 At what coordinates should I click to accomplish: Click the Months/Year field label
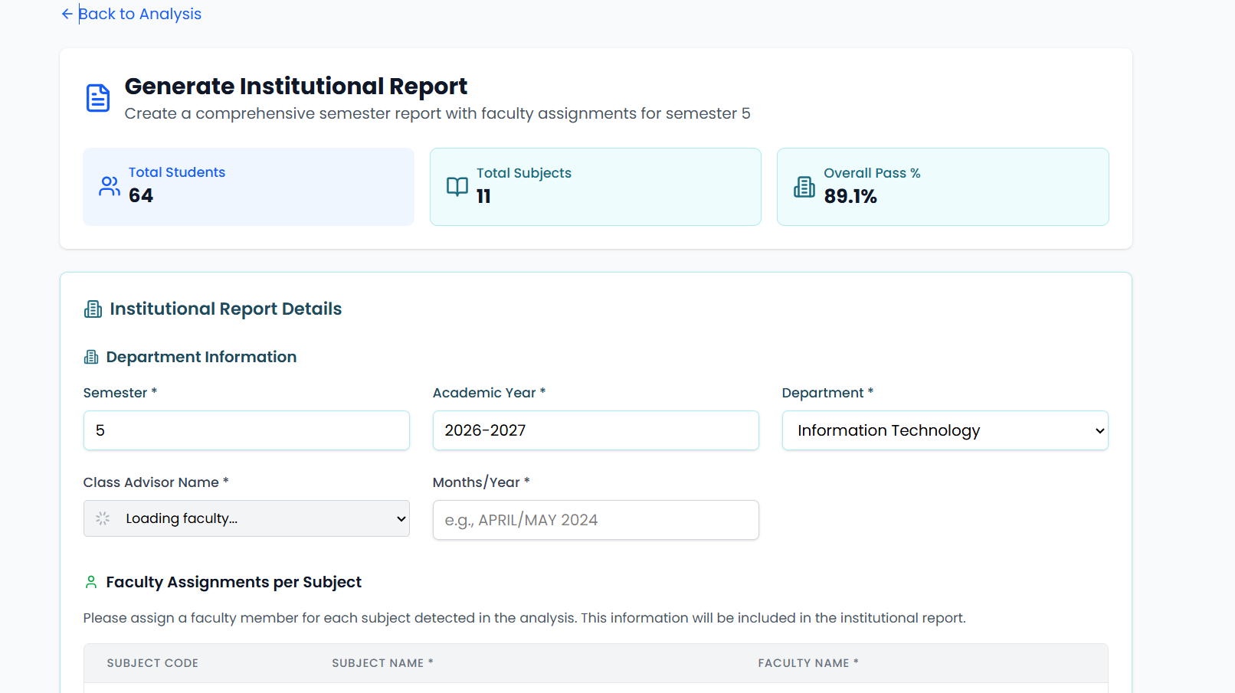point(481,482)
